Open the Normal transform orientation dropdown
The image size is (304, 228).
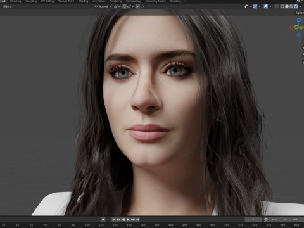point(103,6)
